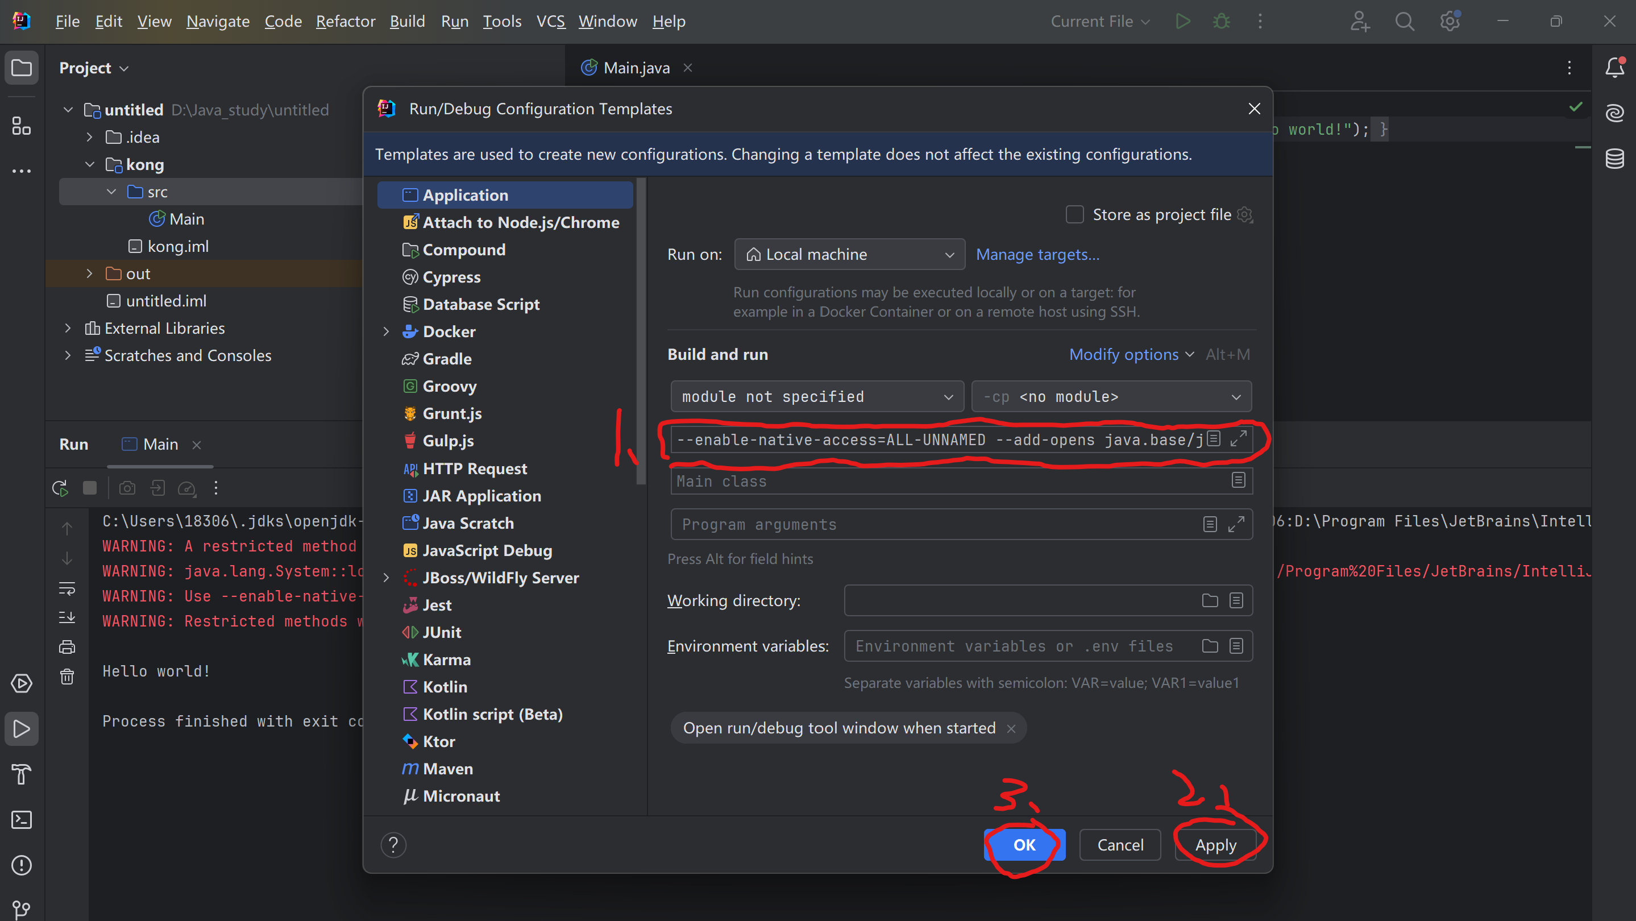
Task: Open the Notifications bell
Action: (1614, 67)
